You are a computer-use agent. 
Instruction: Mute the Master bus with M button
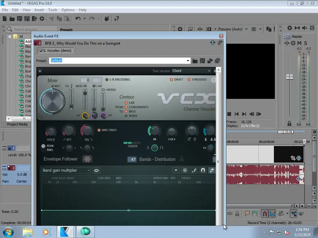[x=299, y=43]
